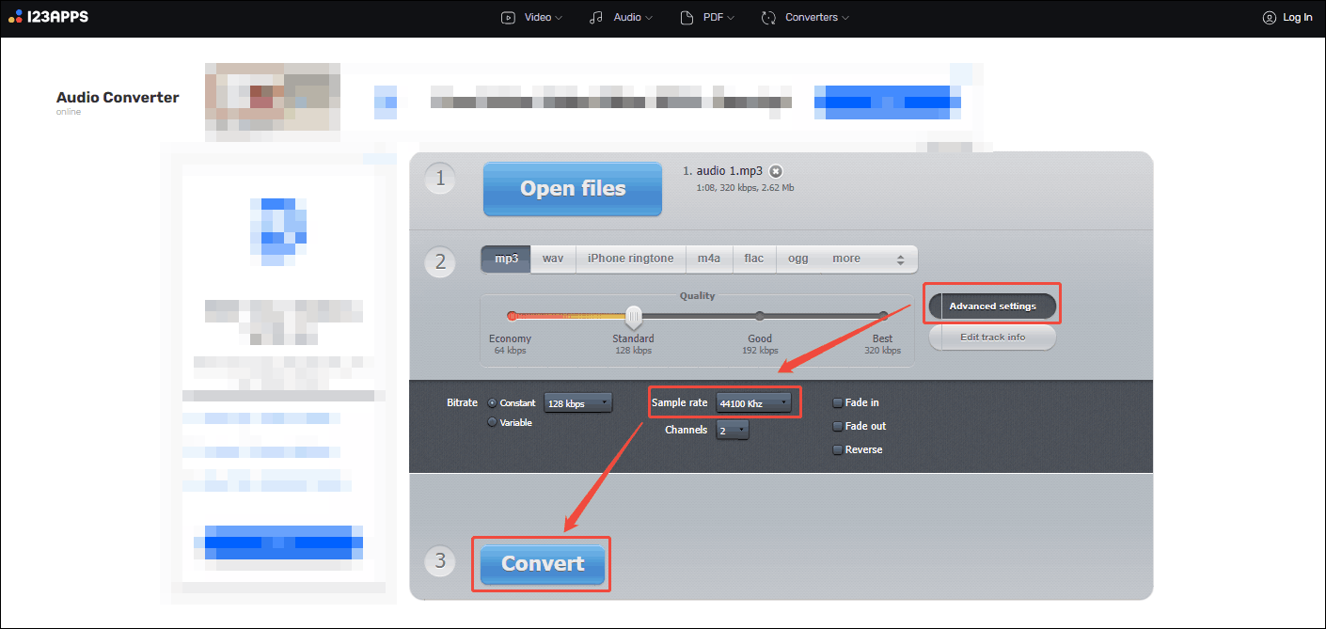
Task: Set quality to Economy 64 kbps point
Action: 511,316
